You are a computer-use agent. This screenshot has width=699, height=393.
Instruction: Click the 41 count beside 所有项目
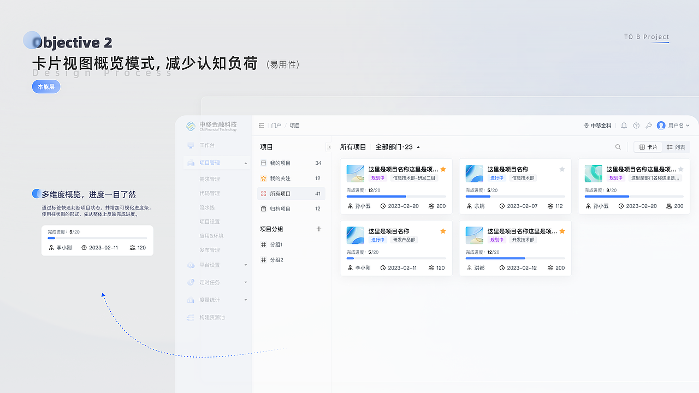pyautogui.click(x=318, y=194)
